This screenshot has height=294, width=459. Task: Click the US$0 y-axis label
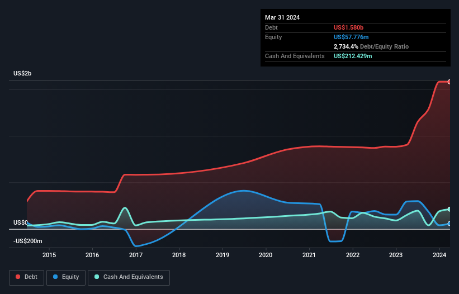coord(21,222)
